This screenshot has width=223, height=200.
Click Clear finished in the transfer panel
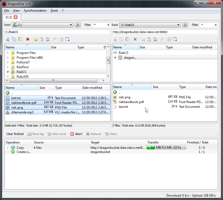15,134
